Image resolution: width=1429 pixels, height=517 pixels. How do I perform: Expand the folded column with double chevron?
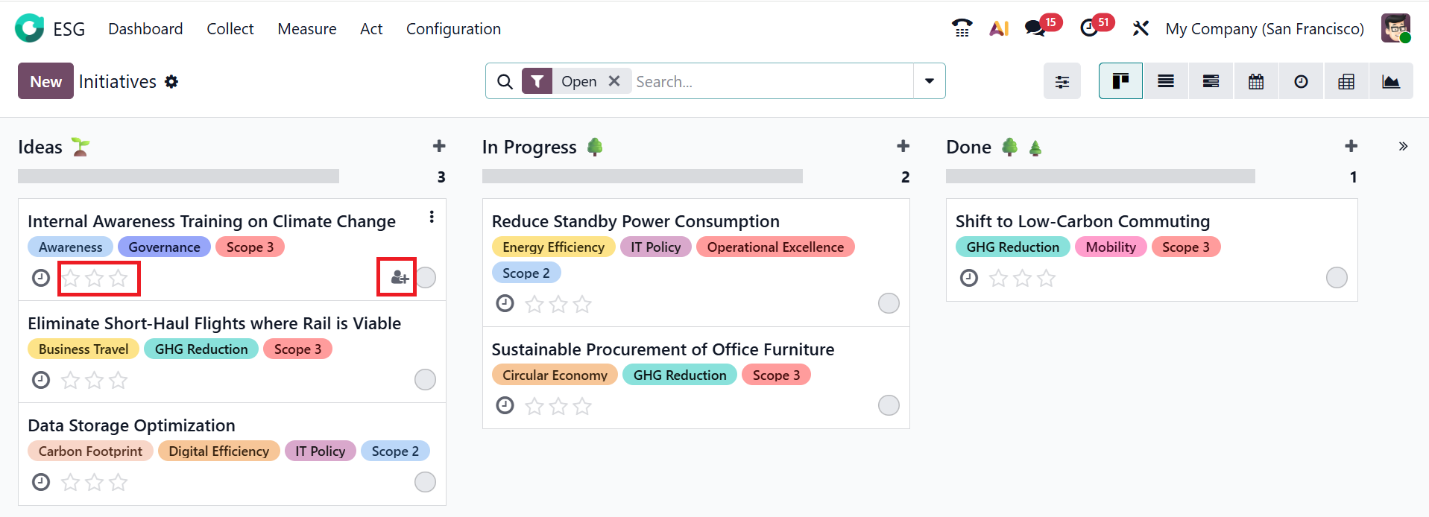click(x=1403, y=147)
